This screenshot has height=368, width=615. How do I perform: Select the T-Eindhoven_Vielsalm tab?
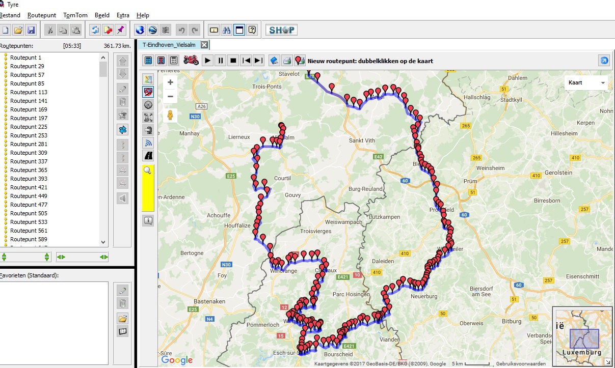169,45
